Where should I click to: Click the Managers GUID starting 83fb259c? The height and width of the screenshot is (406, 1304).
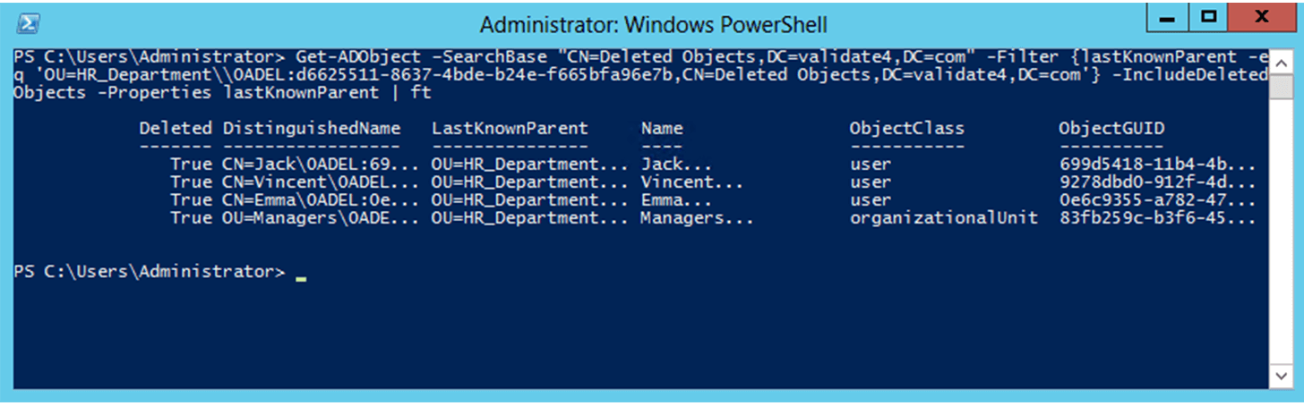pos(1156,217)
